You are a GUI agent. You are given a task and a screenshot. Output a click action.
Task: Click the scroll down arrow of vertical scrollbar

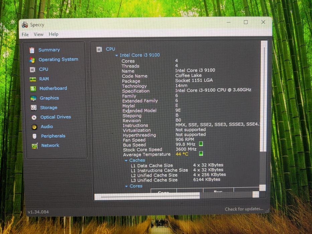coord(263,188)
